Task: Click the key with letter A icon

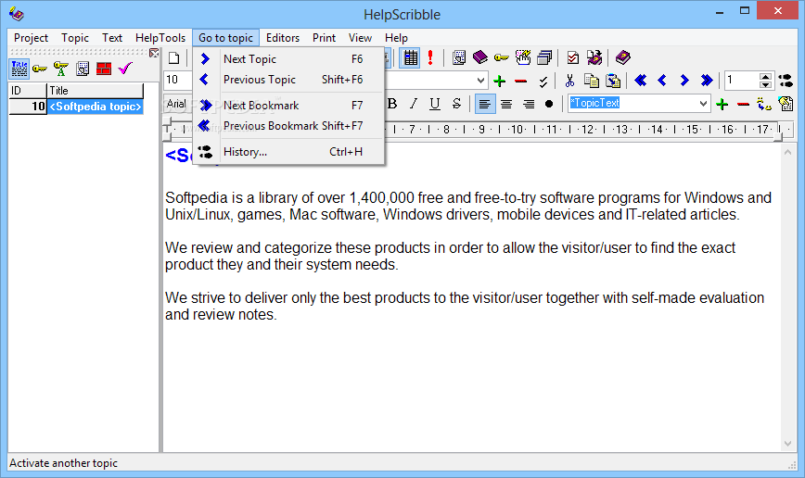Action: tap(60, 69)
